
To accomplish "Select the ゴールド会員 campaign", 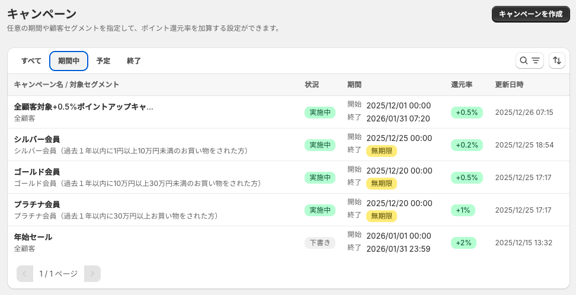I will 37,172.
